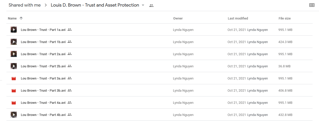Click the shared people icon beside folder title
Screen dimensions: 319x121
(151, 5)
